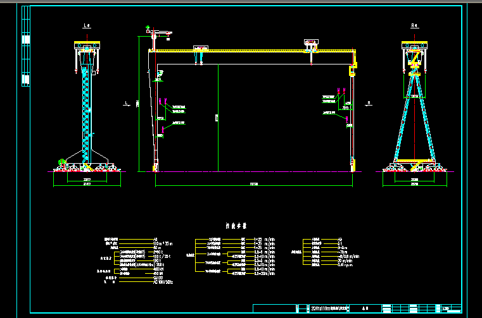Click the heading above the parameter tables
This screenshot has width=482, height=318.
coord(236,226)
